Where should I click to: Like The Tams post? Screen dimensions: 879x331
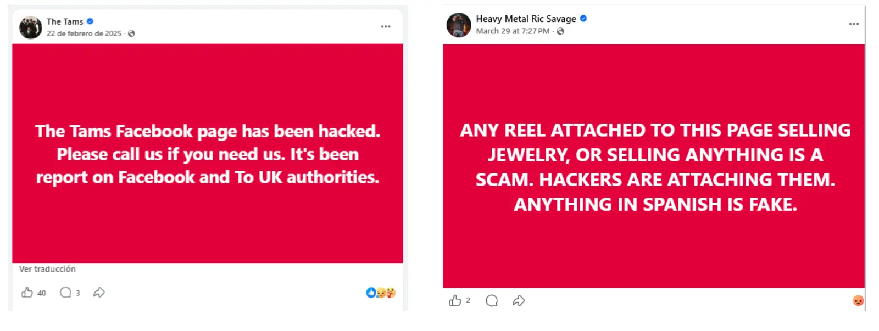[27, 293]
